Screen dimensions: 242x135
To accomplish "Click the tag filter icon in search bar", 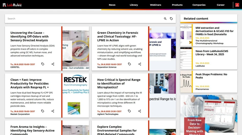I will 171,19.
